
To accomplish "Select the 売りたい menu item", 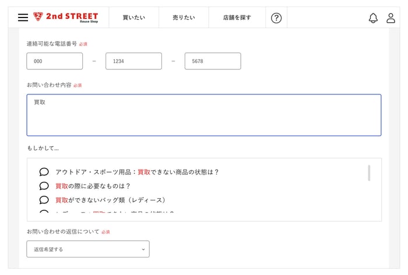I will click(184, 17).
